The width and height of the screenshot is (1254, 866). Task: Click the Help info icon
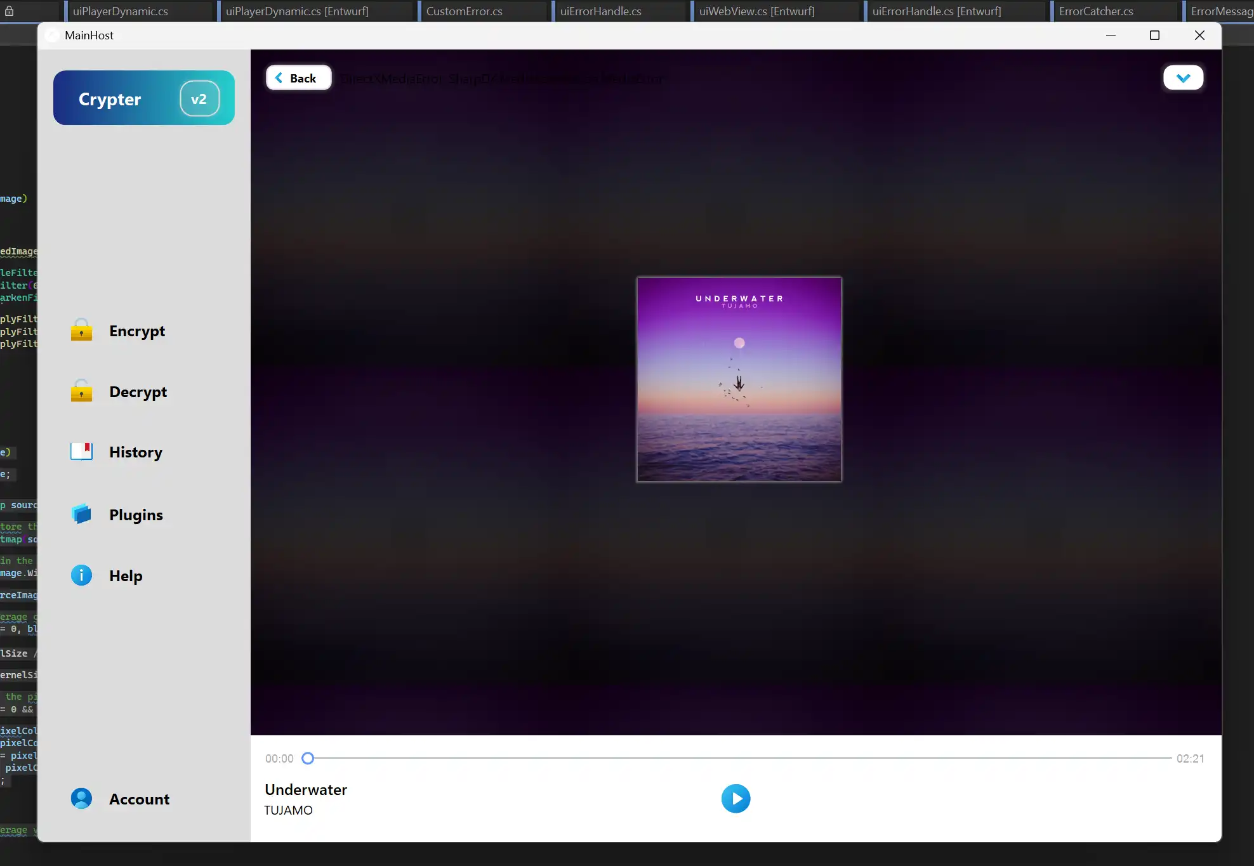pyautogui.click(x=81, y=575)
